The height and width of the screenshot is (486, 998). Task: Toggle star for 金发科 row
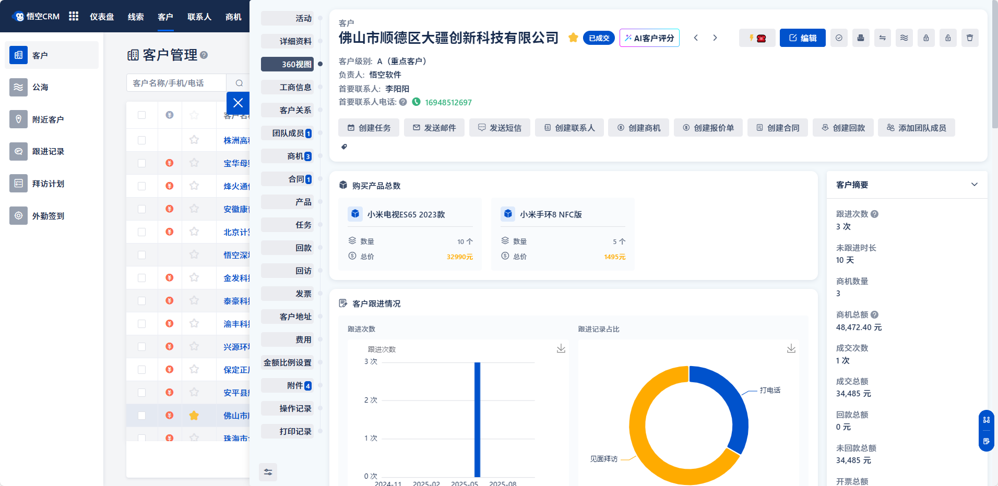[x=194, y=278]
